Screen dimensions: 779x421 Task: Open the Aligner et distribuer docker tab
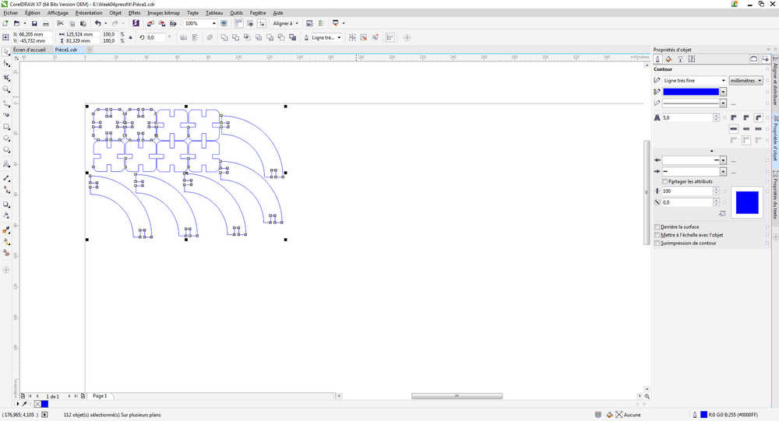[x=775, y=83]
